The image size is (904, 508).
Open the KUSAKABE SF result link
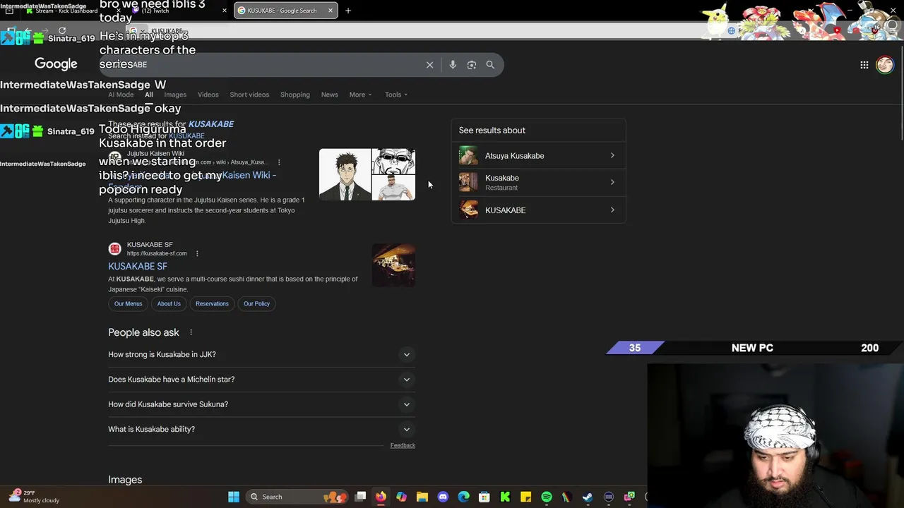click(x=138, y=266)
